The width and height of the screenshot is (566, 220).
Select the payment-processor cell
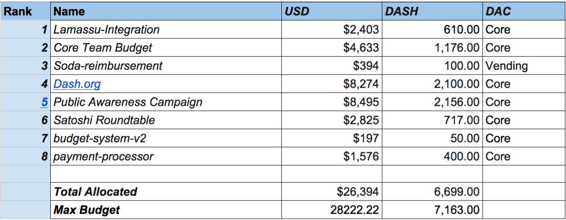(x=166, y=157)
